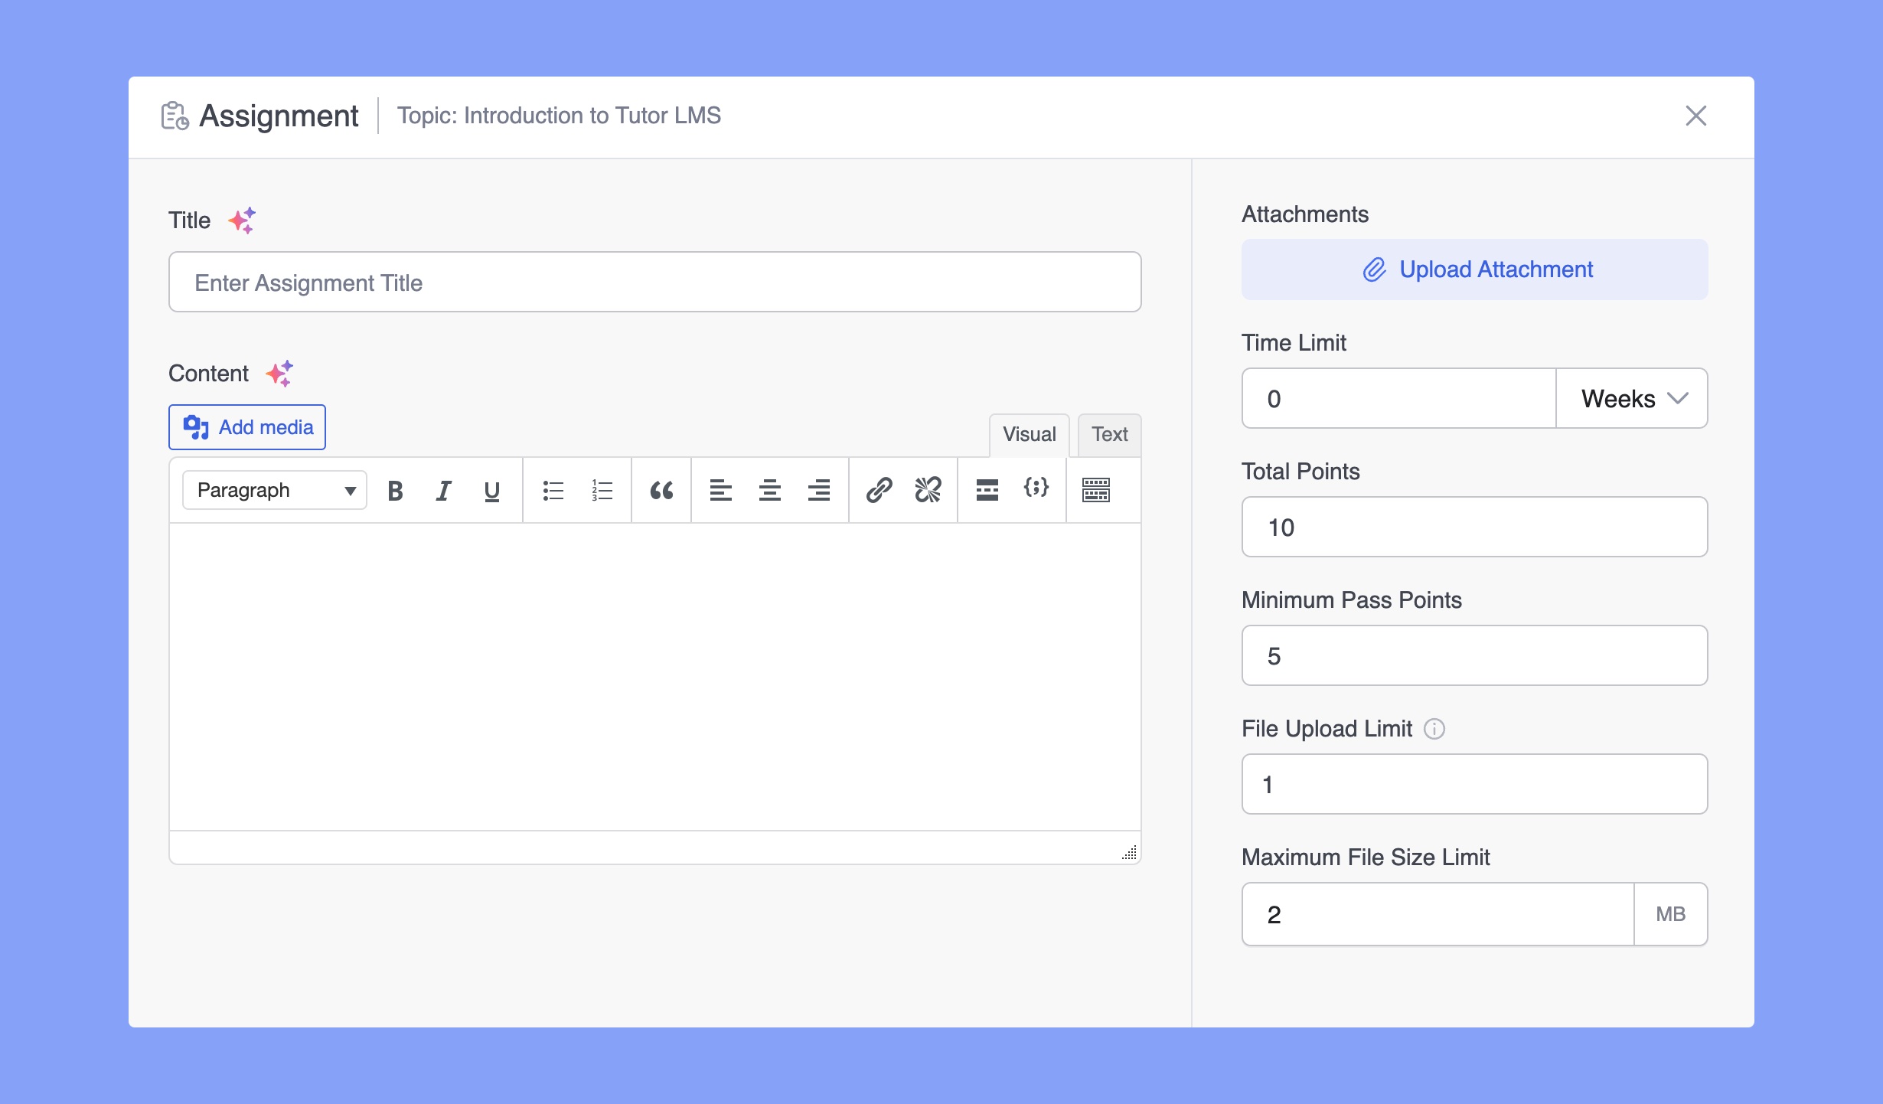This screenshot has height=1104, width=1883.
Task: Click the Insert Link icon
Action: tap(878, 489)
